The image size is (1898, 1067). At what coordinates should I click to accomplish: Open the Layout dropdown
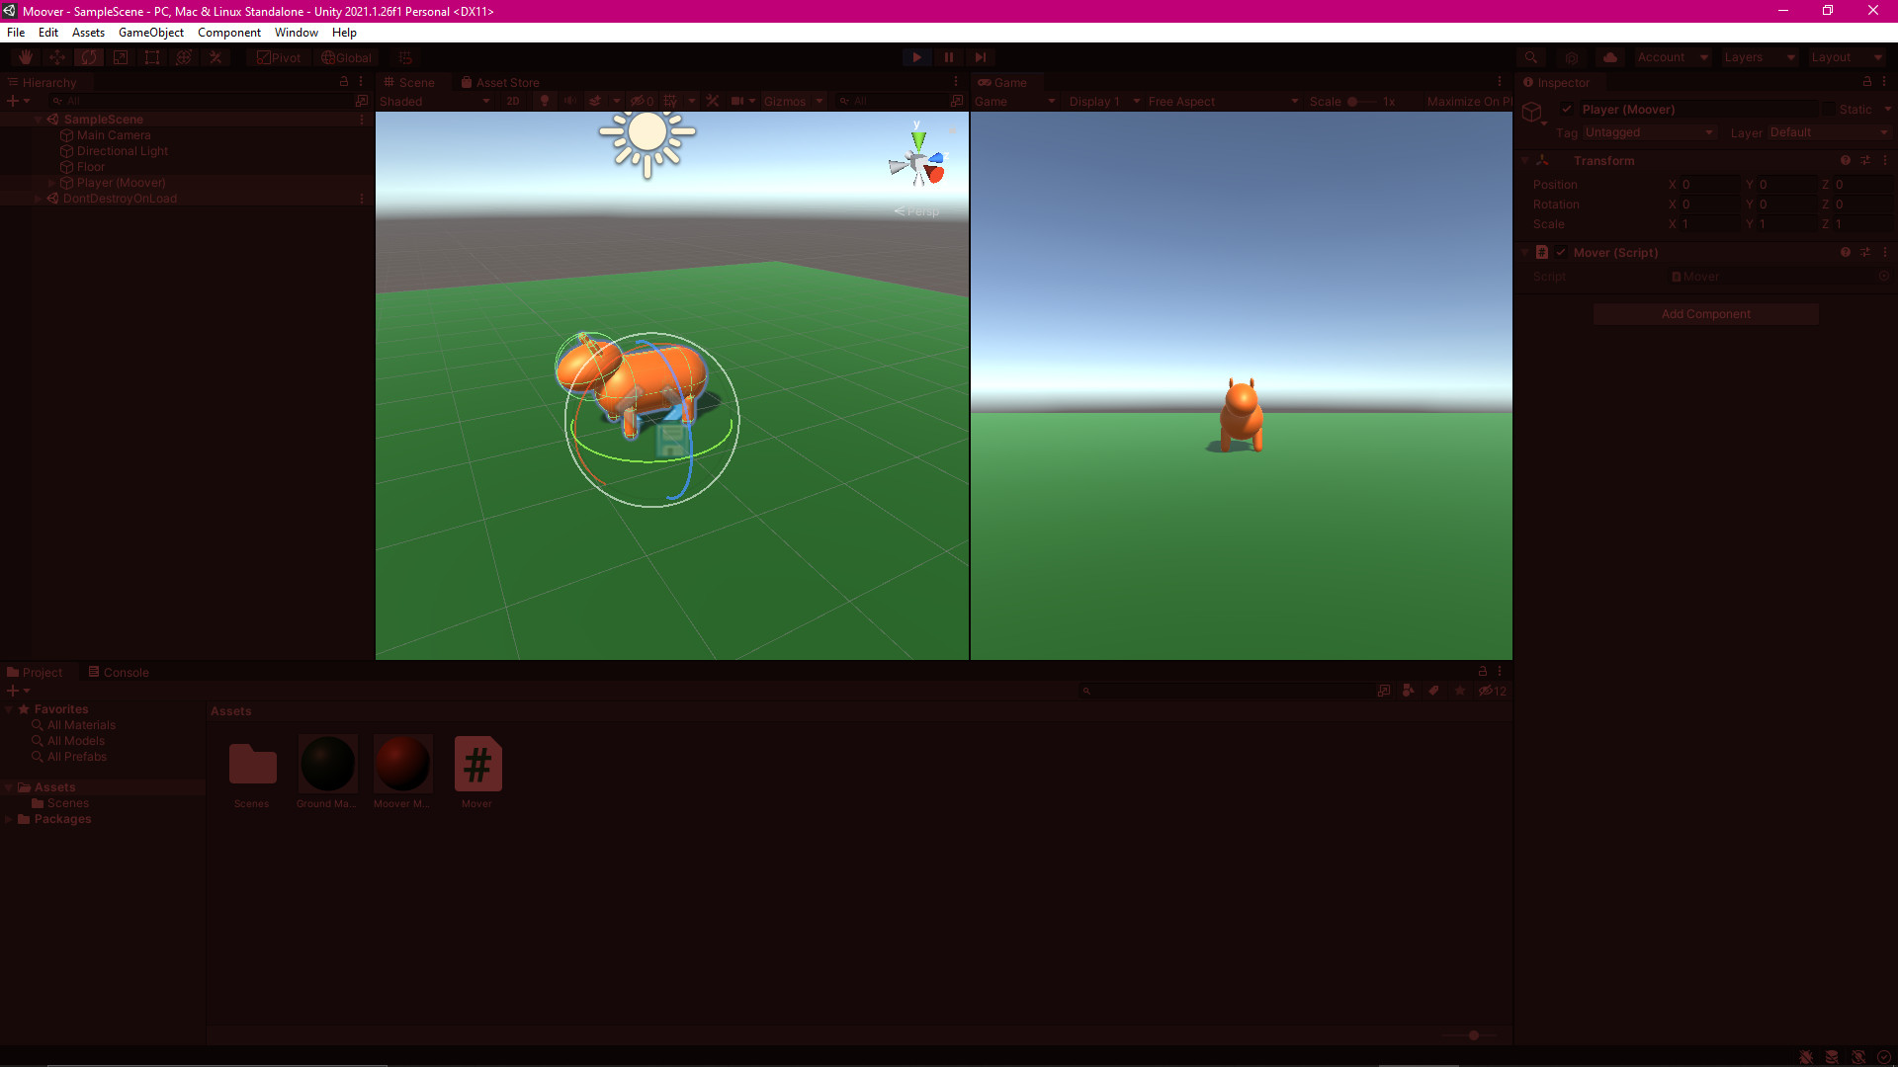point(1846,57)
